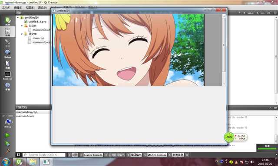278x166 pixels.
Task: Click the editor scroll-up arrow
Action: (x=276, y=17)
